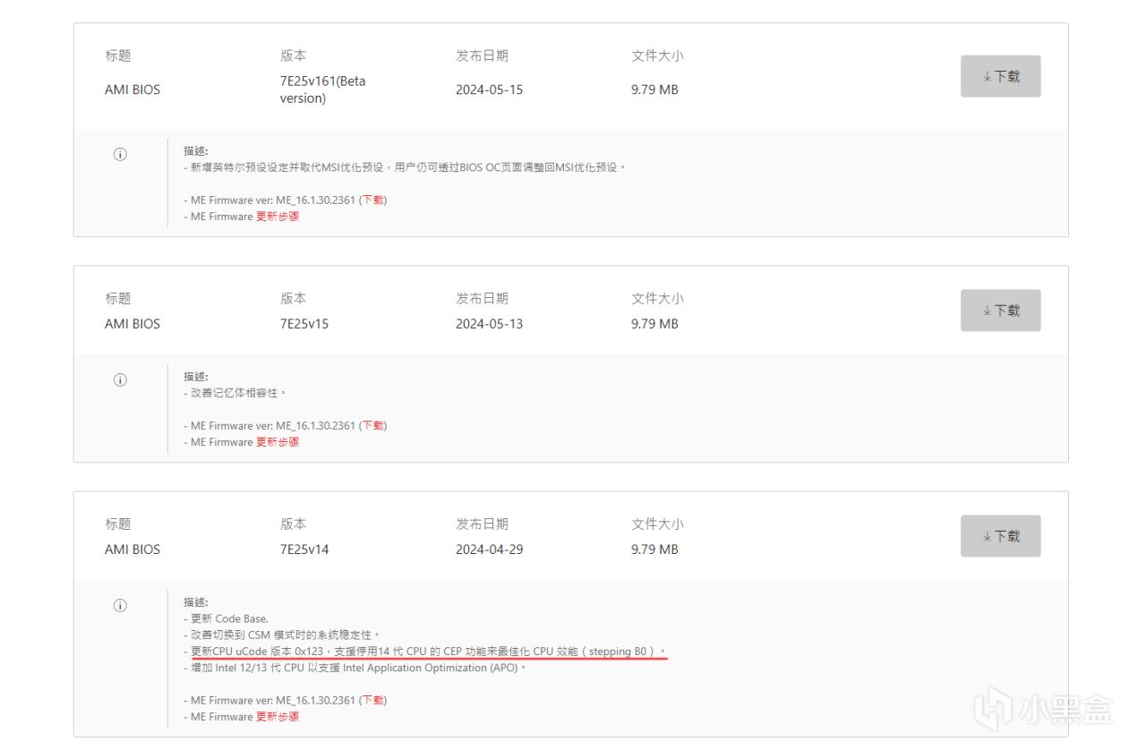Click the 更新 Code Base line
This screenshot has width=1146, height=750.
(226, 618)
